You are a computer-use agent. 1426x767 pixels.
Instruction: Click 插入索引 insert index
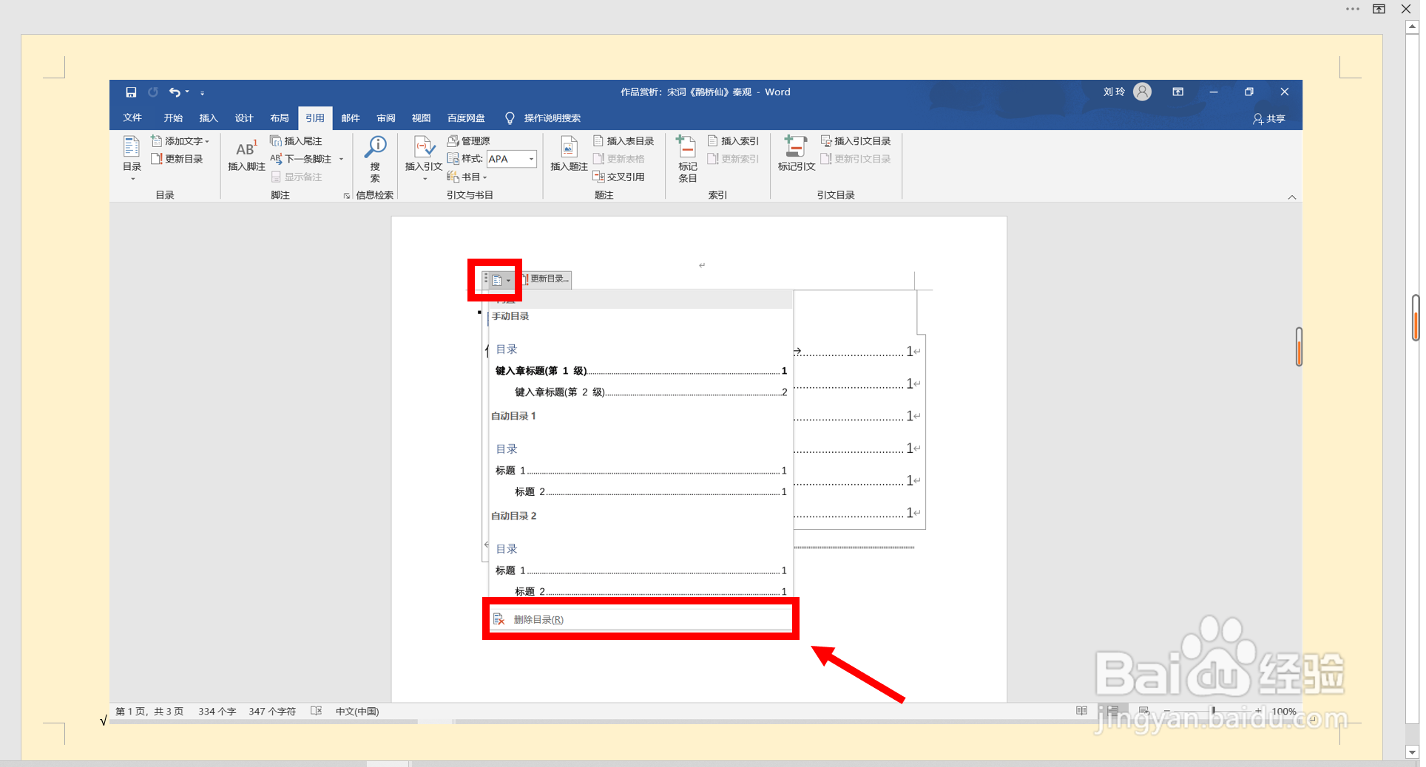(733, 140)
